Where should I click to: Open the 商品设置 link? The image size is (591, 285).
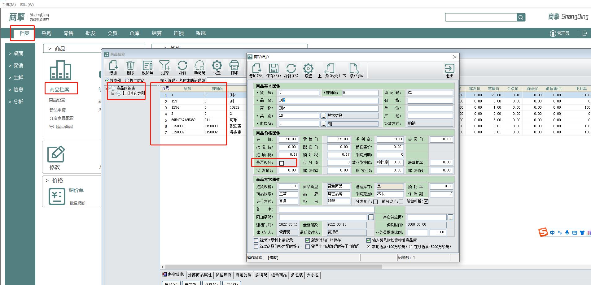pyautogui.click(x=57, y=100)
